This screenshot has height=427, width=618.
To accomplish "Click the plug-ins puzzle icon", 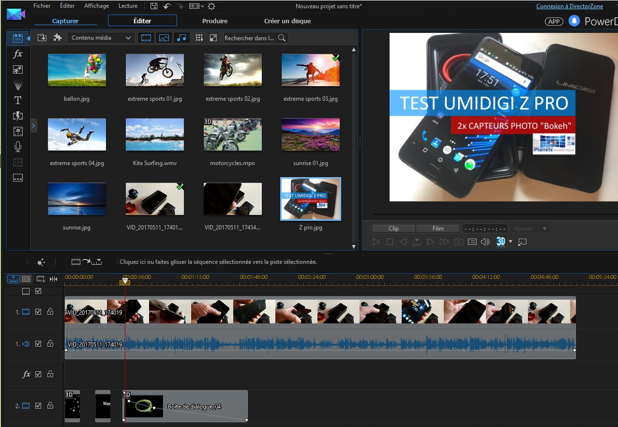I will click(x=58, y=38).
